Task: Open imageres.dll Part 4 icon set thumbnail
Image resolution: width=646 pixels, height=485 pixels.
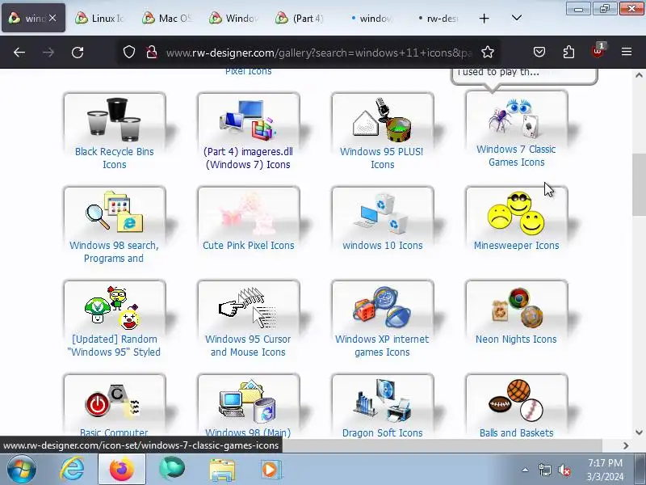Action: point(249,119)
